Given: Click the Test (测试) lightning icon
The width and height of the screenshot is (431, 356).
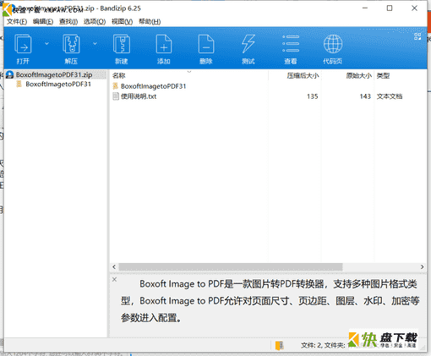Looking at the screenshot, I should [x=248, y=44].
